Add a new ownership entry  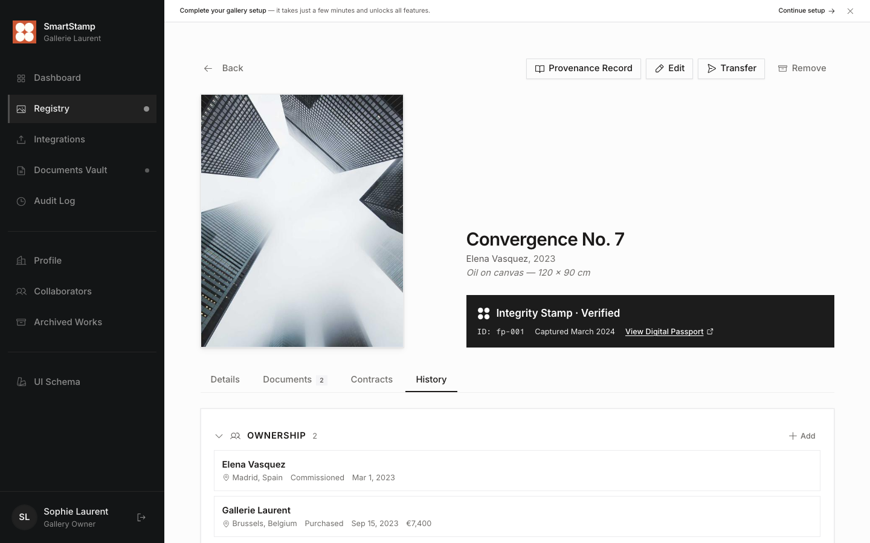coord(802,436)
